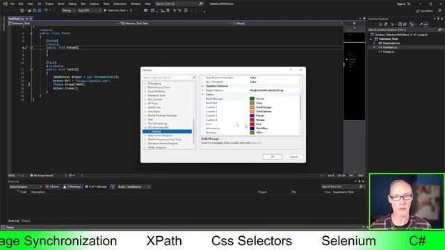The height and width of the screenshot is (250, 445).
Task: Click the No issues found status indicator
Action: click(x=42, y=176)
